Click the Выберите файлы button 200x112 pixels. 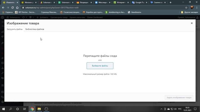(x=100, y=66)
